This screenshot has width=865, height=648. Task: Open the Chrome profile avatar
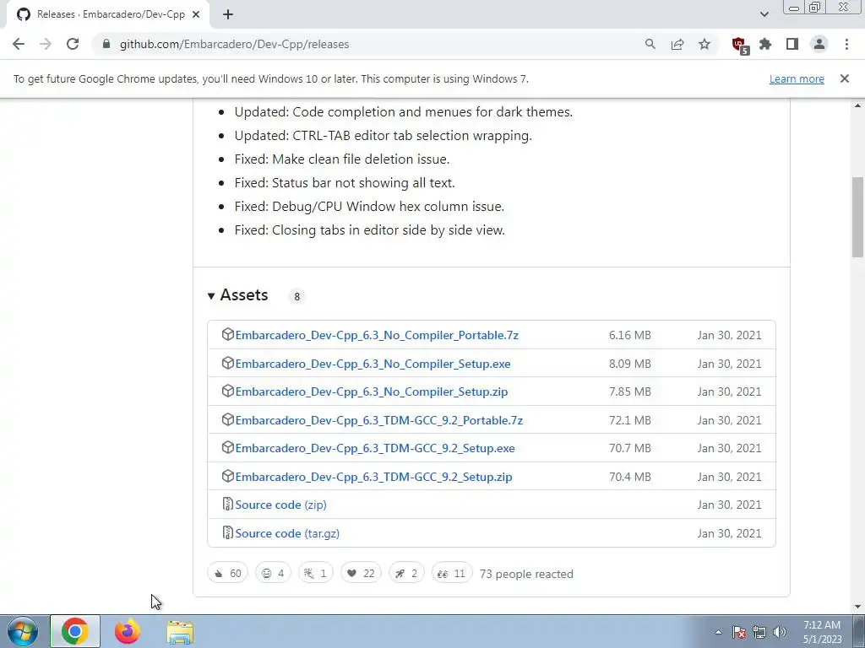coord(819,44)
